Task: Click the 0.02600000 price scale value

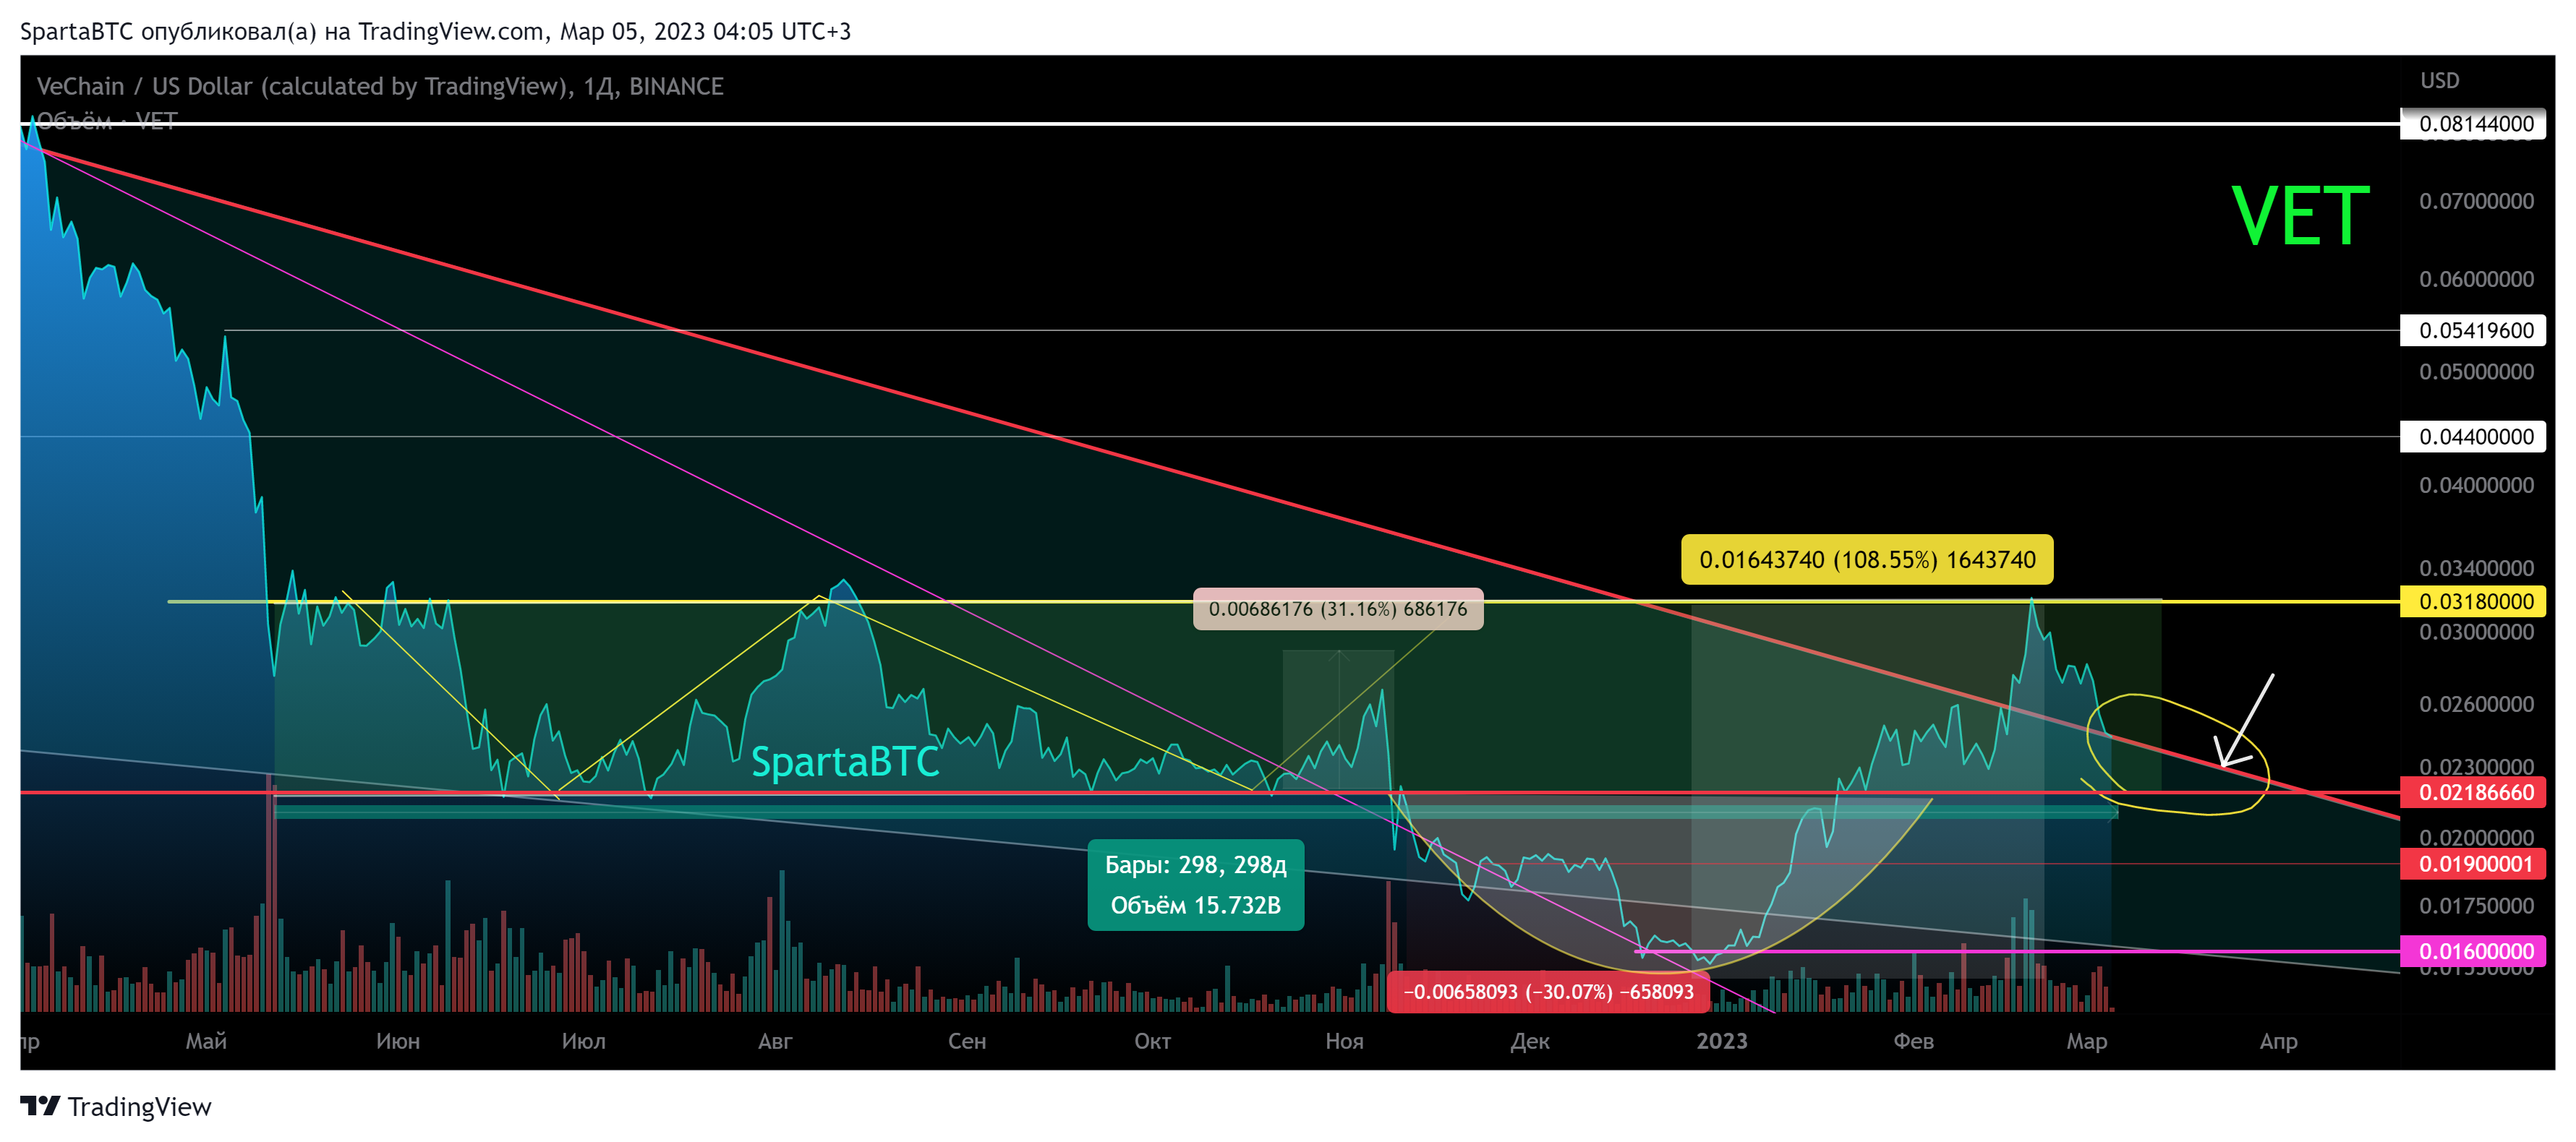Action: (2476, 705)
